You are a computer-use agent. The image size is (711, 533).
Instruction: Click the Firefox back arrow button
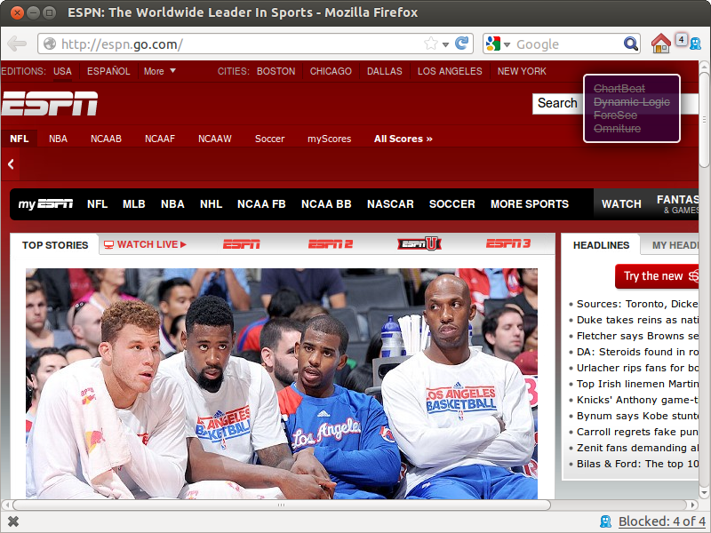16,44
